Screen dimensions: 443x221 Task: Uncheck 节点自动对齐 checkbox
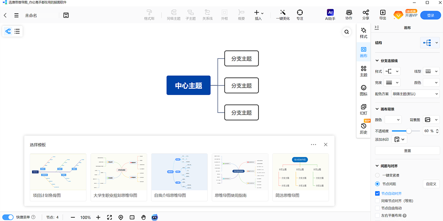[377, 193]
